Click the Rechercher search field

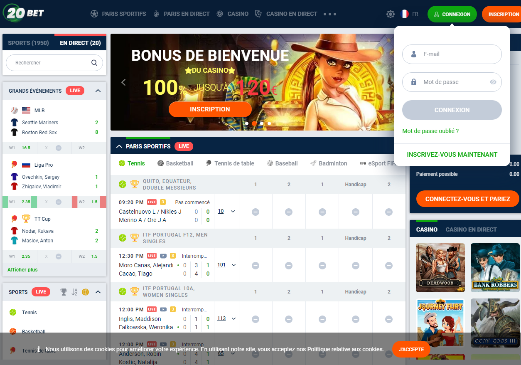(54, 63)
